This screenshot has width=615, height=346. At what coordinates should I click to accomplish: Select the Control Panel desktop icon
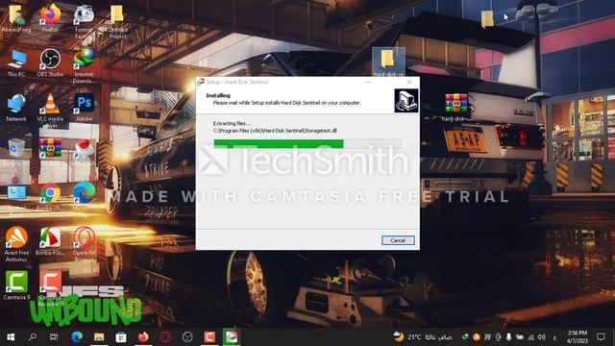(x=16, y=193)
